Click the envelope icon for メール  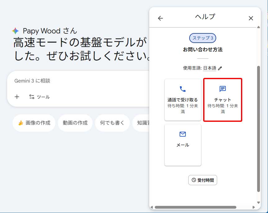(183, 134)
